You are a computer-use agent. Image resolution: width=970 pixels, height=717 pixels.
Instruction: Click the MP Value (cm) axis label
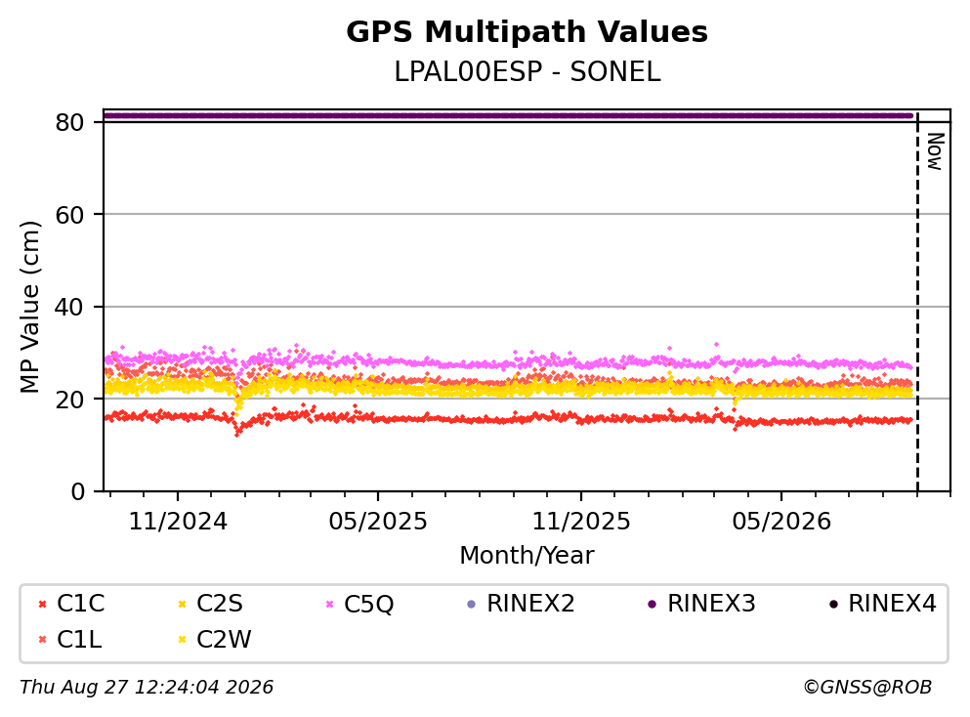point(29,307)
